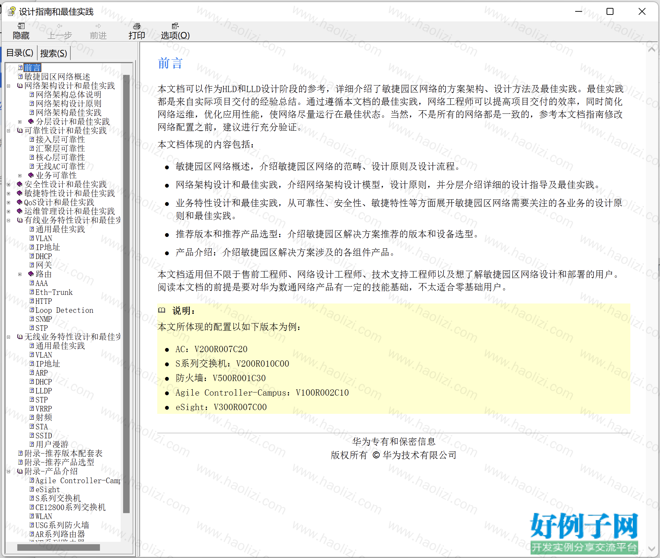660x558 pixels.
Task: Switch to the 目录(C) tab
Action: point(20,53)
